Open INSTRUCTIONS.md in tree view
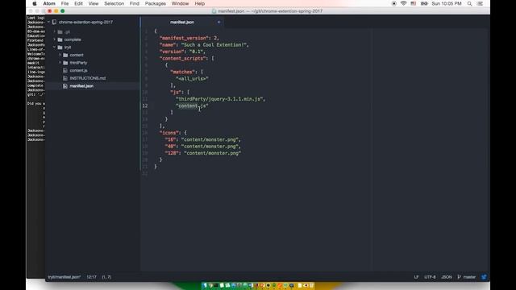Screen dimensions: 516x290 point(88,78)
